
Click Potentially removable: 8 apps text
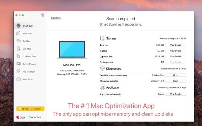click(x=172, y=88)
